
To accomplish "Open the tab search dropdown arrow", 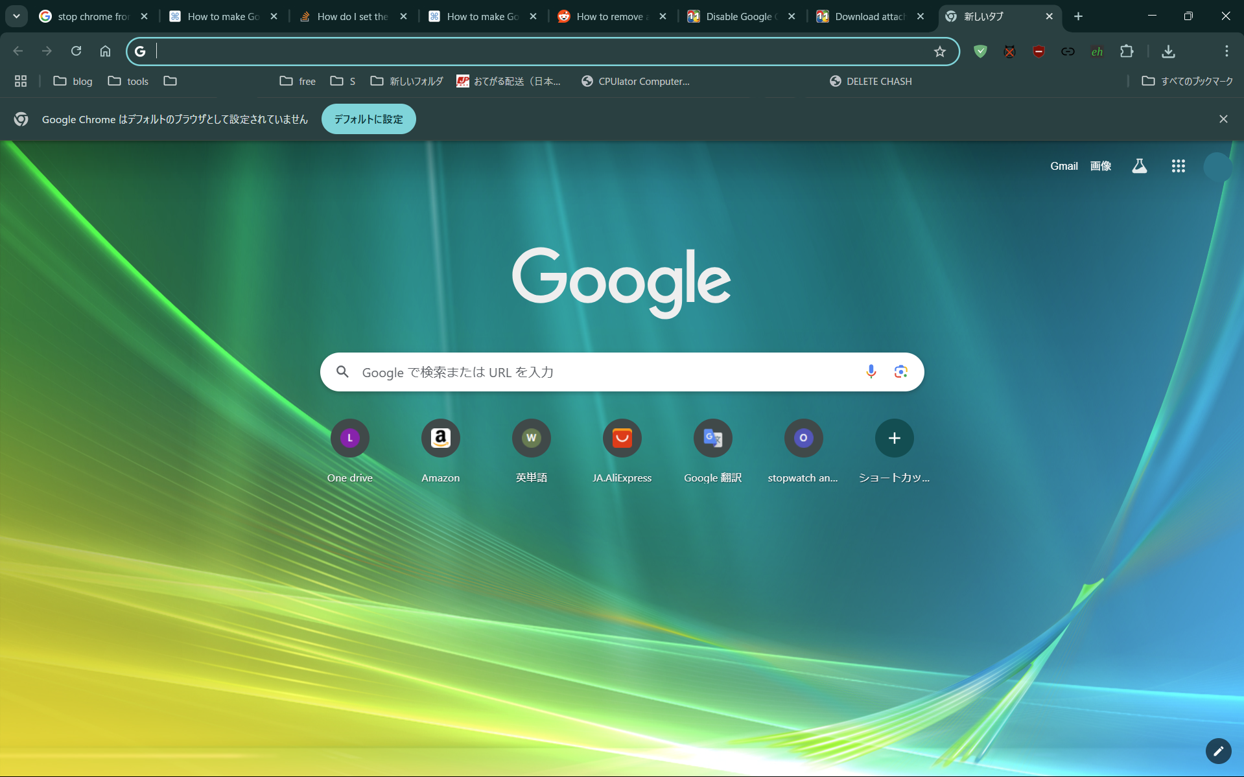I will (x=16, y=16).
